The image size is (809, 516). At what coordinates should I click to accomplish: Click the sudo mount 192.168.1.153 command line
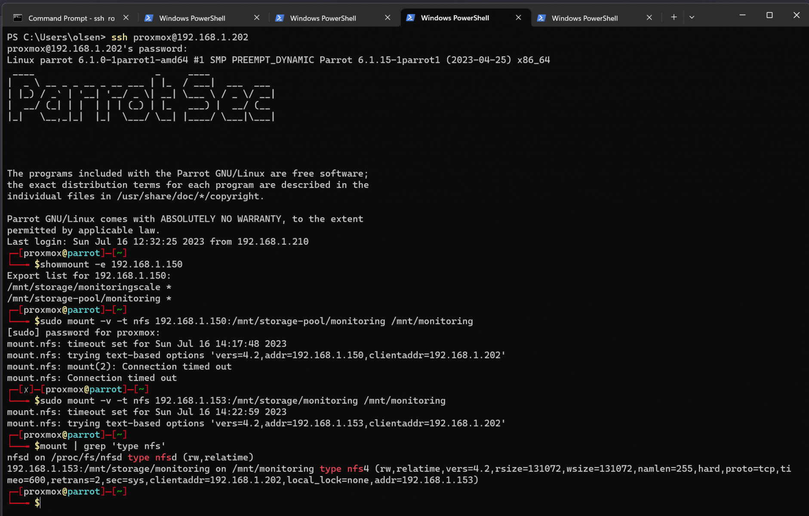point(243,401)
